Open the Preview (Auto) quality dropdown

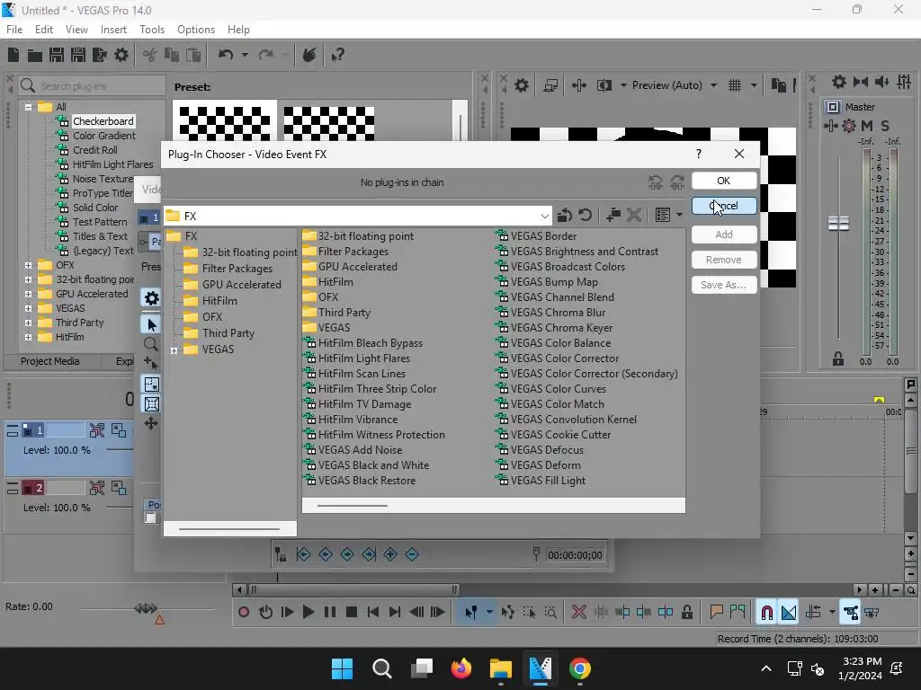click(713, 85)
